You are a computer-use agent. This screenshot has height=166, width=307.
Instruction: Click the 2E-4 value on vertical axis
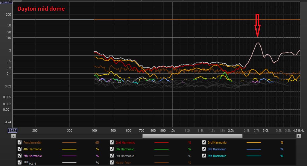tap(8, 122)
